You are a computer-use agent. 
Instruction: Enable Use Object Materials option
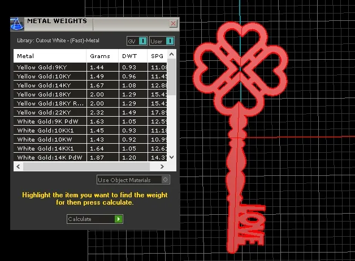133,180
